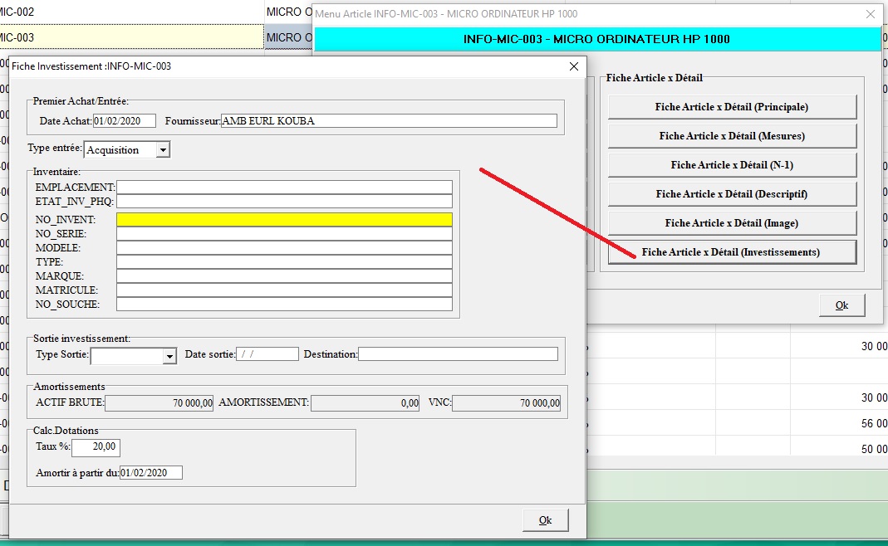Confirm Fiche Investissement with Ok button
Screen dimensions: 888x546
click(545, 520)
